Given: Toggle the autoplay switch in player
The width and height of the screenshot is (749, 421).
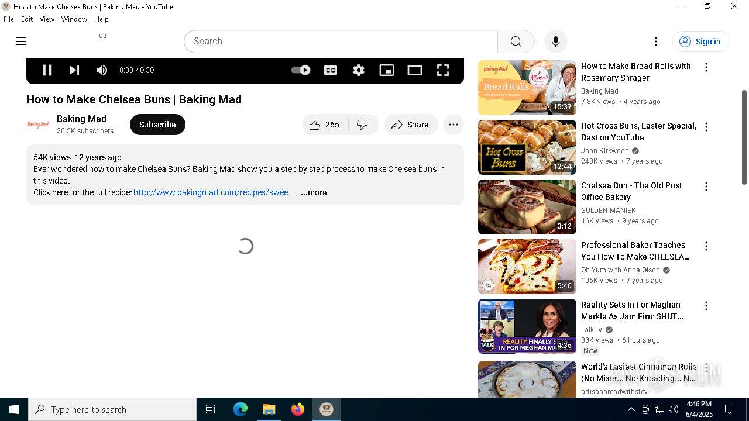Looking at the screenshot, I should click(301, 70).
